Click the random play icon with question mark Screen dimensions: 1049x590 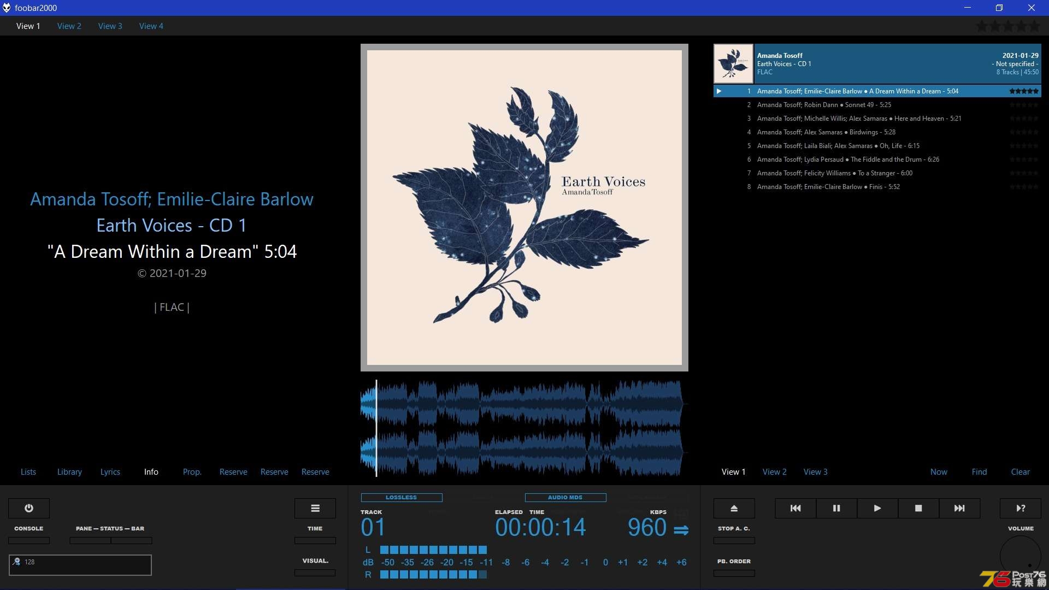point(1021,508)
